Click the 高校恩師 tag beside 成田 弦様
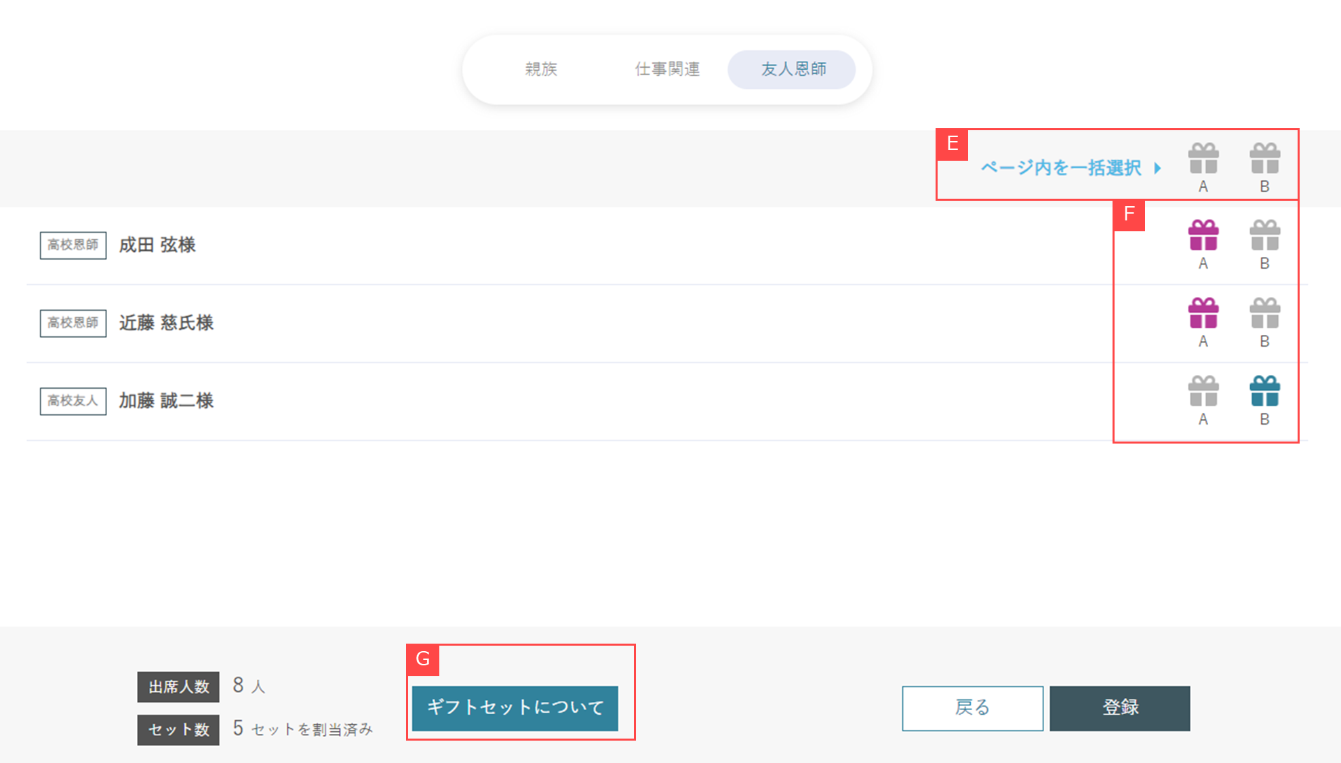Image resolution: width=1341 pixels, height=763 pixels. point(73,245)
